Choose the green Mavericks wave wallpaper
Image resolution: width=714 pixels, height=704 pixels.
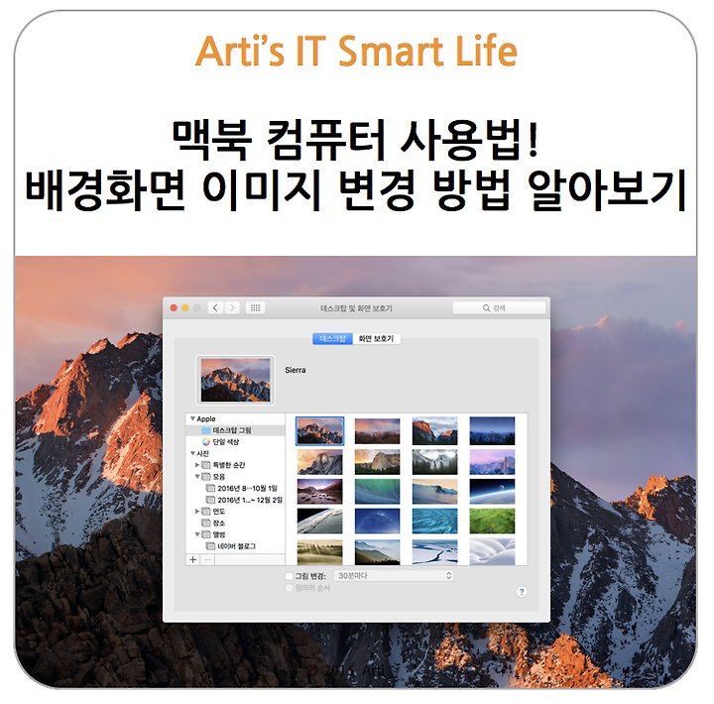(377, 492)
